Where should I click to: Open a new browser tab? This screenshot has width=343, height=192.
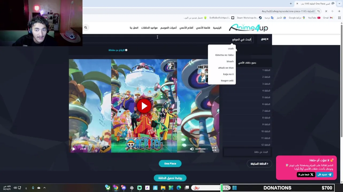pos(291,3)
